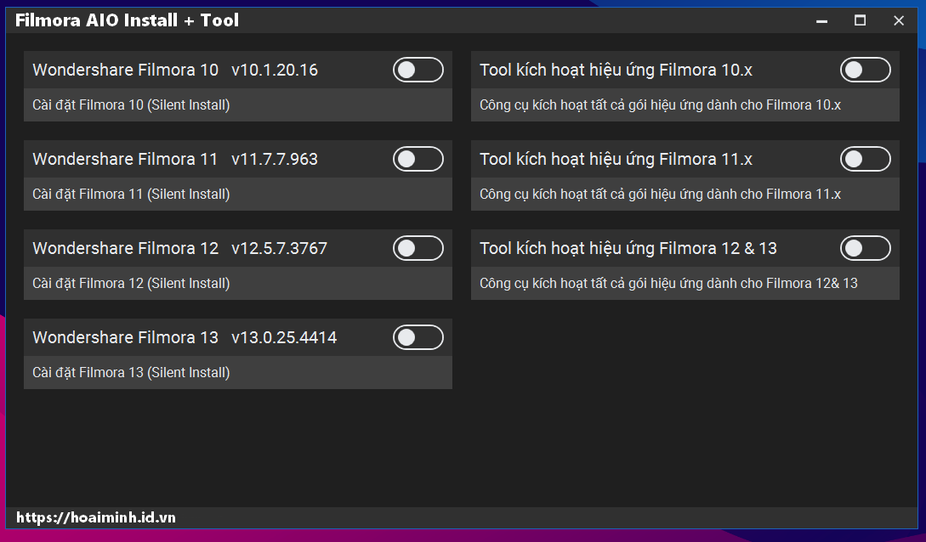Click version text v11.7.7.963
Image resolution: width=926 pixels, height=542 pixels.
[x=275, y=159]
